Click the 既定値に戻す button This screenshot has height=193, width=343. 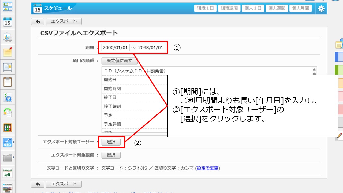coord(120,61)
